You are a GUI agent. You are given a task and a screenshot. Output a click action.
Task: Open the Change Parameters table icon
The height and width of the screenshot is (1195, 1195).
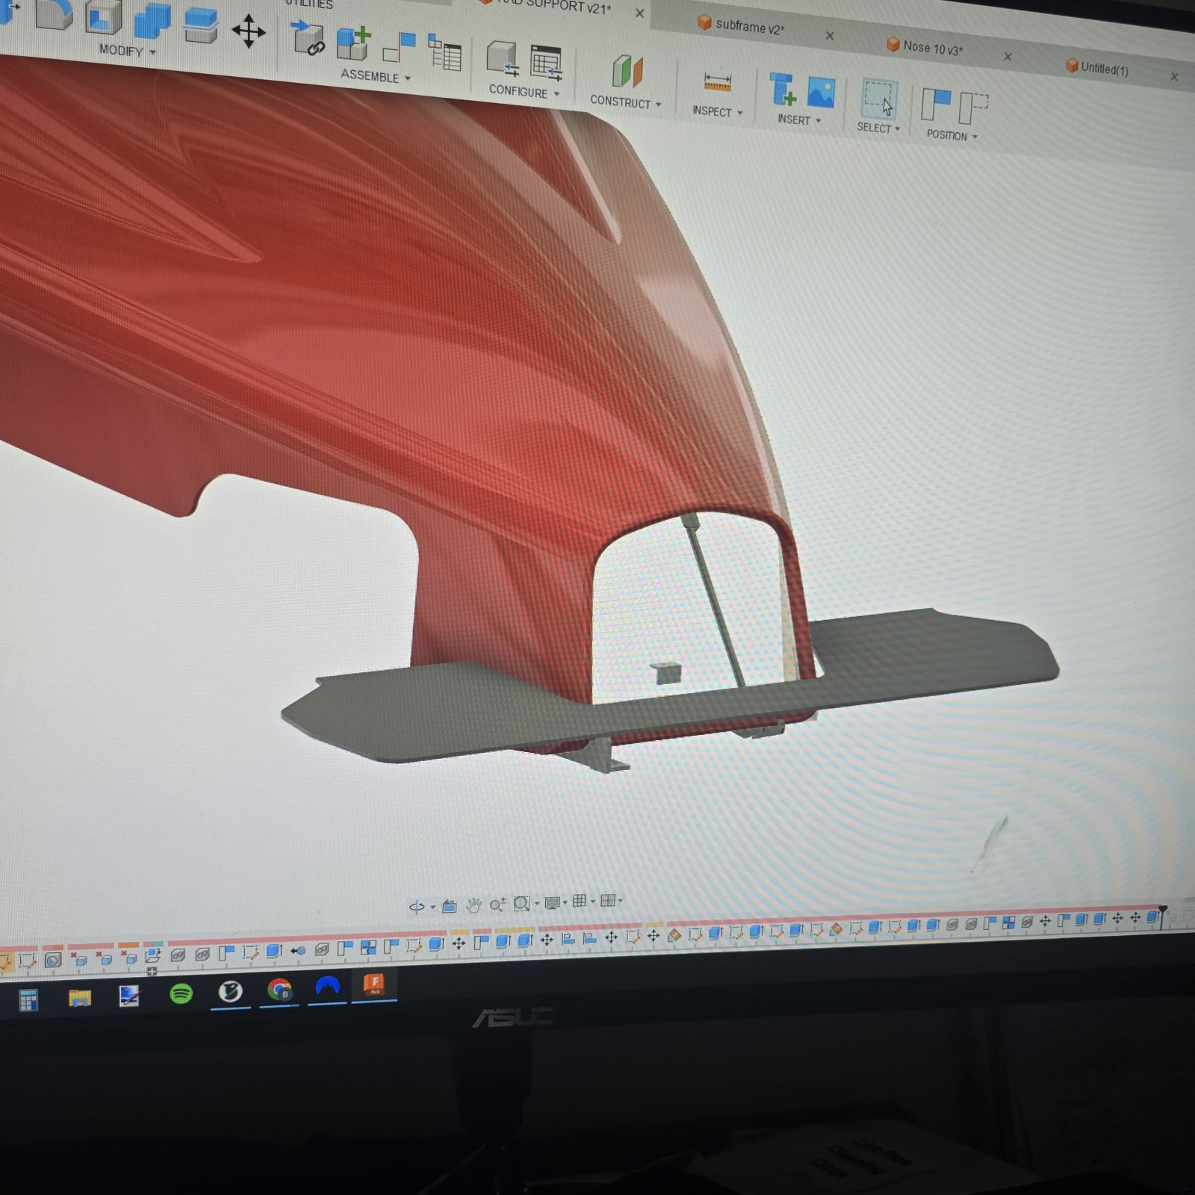pos(546,63)
